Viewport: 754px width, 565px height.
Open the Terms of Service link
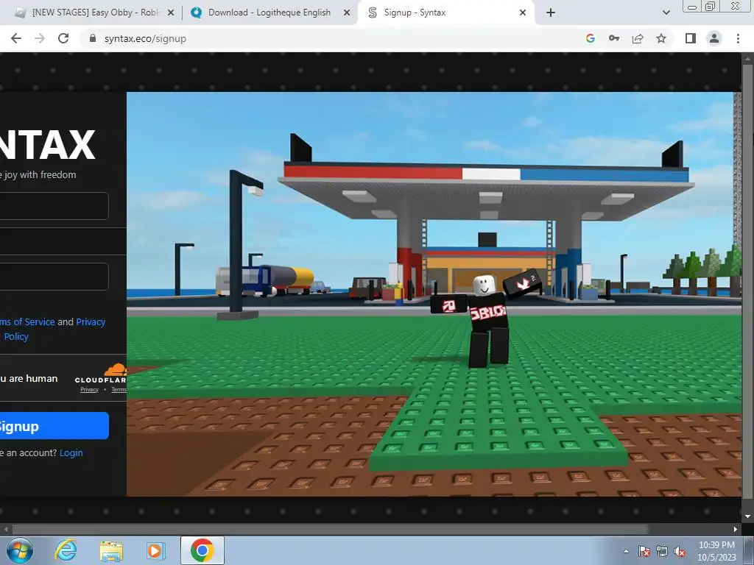[x=27, y=322]
